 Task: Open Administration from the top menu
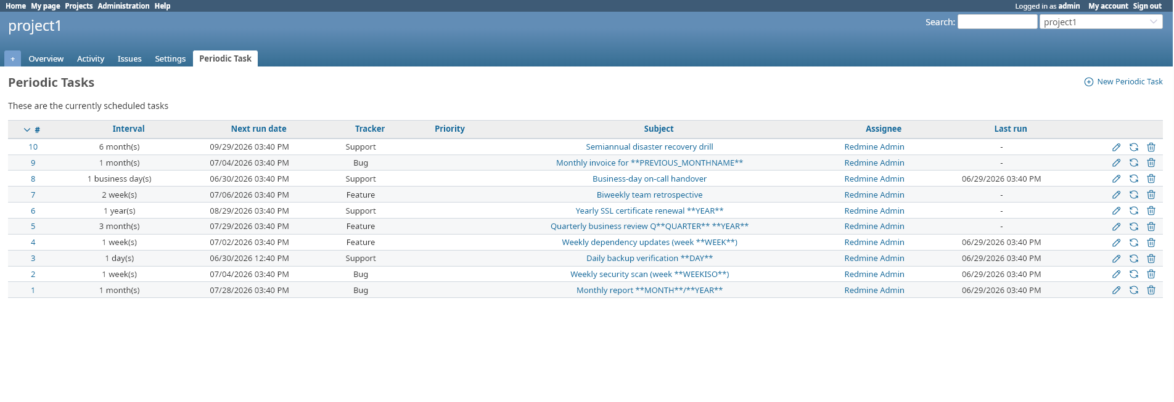point(123,6)
